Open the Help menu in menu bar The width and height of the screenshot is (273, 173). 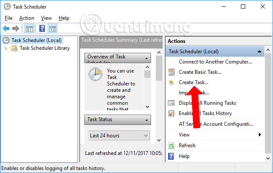[x=64, y=18]
